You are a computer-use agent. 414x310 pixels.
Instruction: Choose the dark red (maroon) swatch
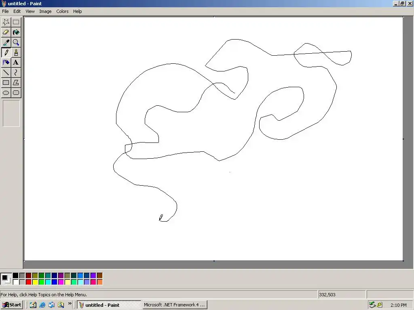click(29, 276)
